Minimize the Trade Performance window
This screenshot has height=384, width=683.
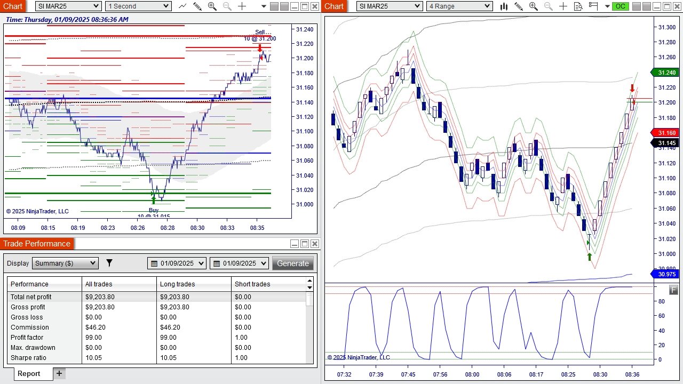(295, 244)
